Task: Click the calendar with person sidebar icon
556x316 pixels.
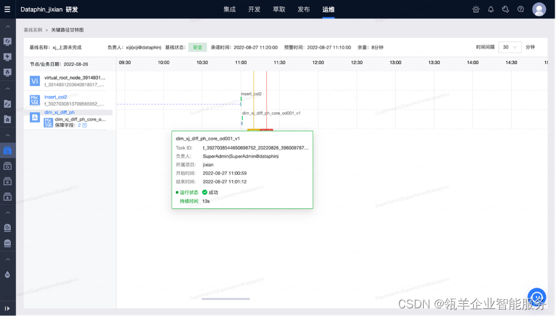Action: (x=8, y=197)
